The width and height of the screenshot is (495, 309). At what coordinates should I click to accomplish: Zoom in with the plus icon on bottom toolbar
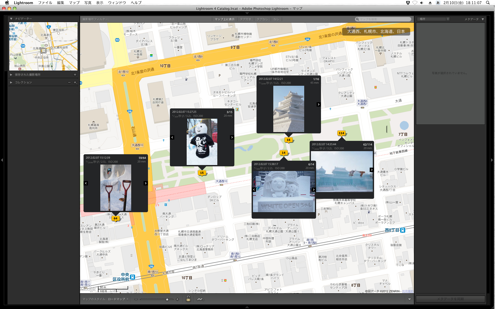177,299
